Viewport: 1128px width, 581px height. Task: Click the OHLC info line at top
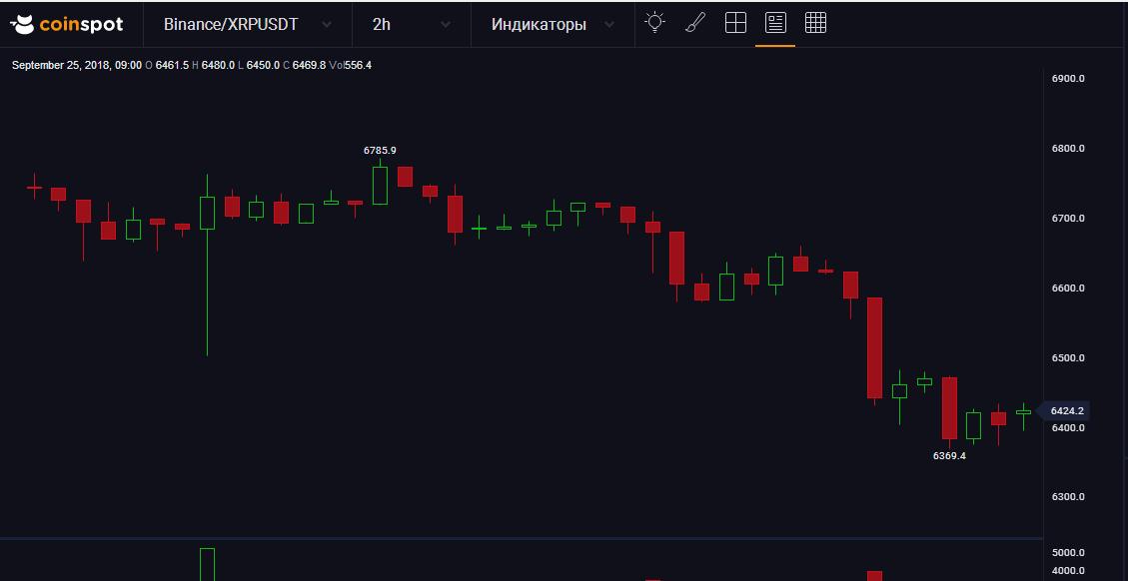tap(192, 65)
